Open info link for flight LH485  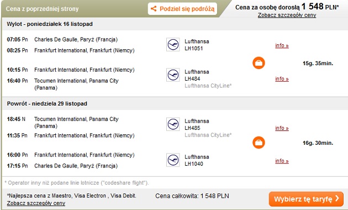click(282, 128)
